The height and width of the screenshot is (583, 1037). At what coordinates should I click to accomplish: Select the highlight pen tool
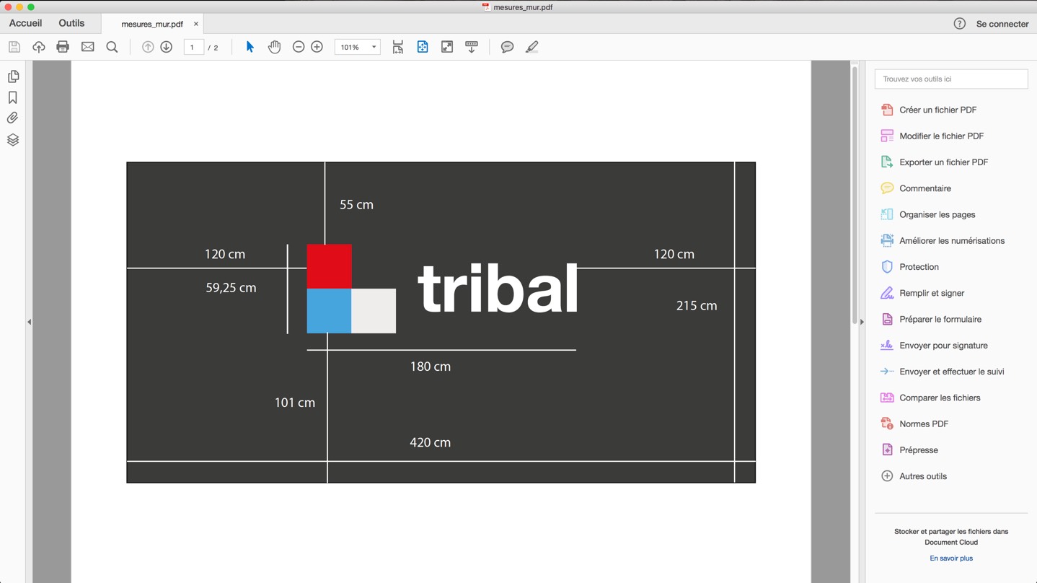[531, 47]
